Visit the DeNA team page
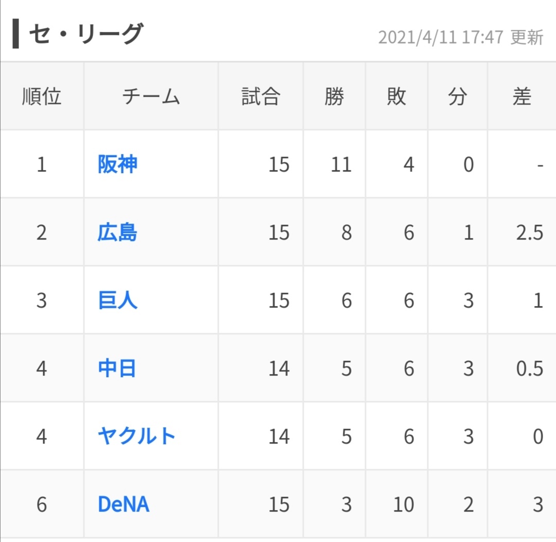The image size is (556, 542). [124, 505]
